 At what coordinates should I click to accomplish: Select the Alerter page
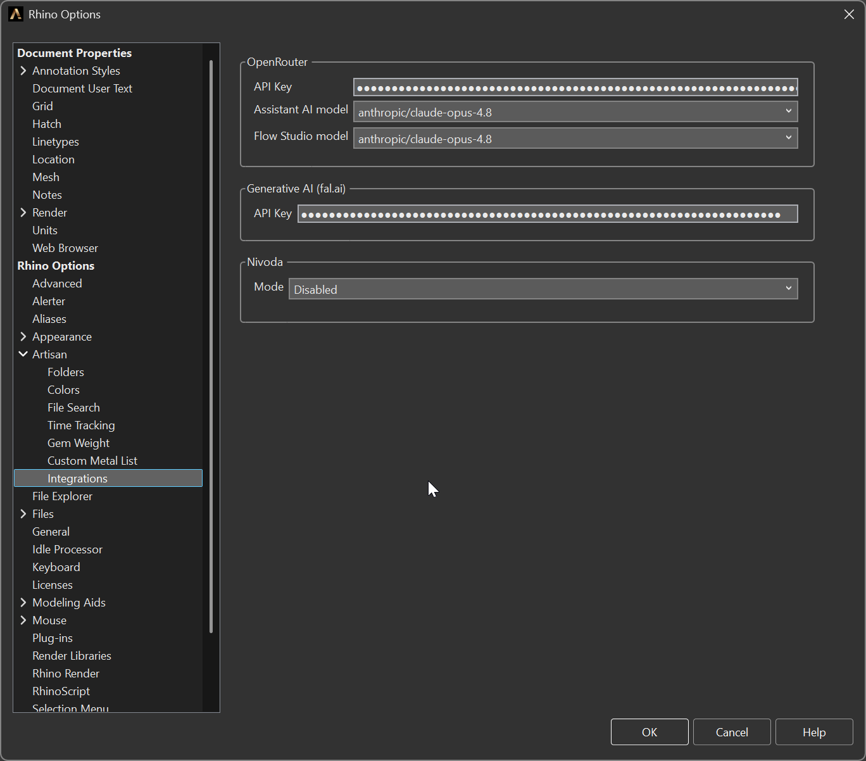coord(49,301)
